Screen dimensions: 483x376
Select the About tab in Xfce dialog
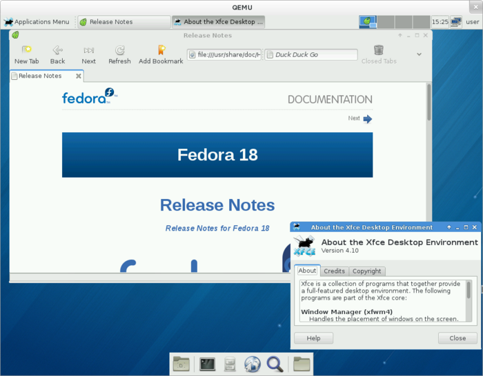(x=307, y=271)
